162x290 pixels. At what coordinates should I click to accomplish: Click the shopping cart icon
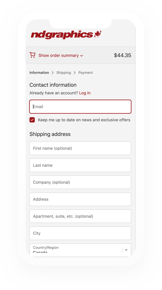(x=32, y=55)
